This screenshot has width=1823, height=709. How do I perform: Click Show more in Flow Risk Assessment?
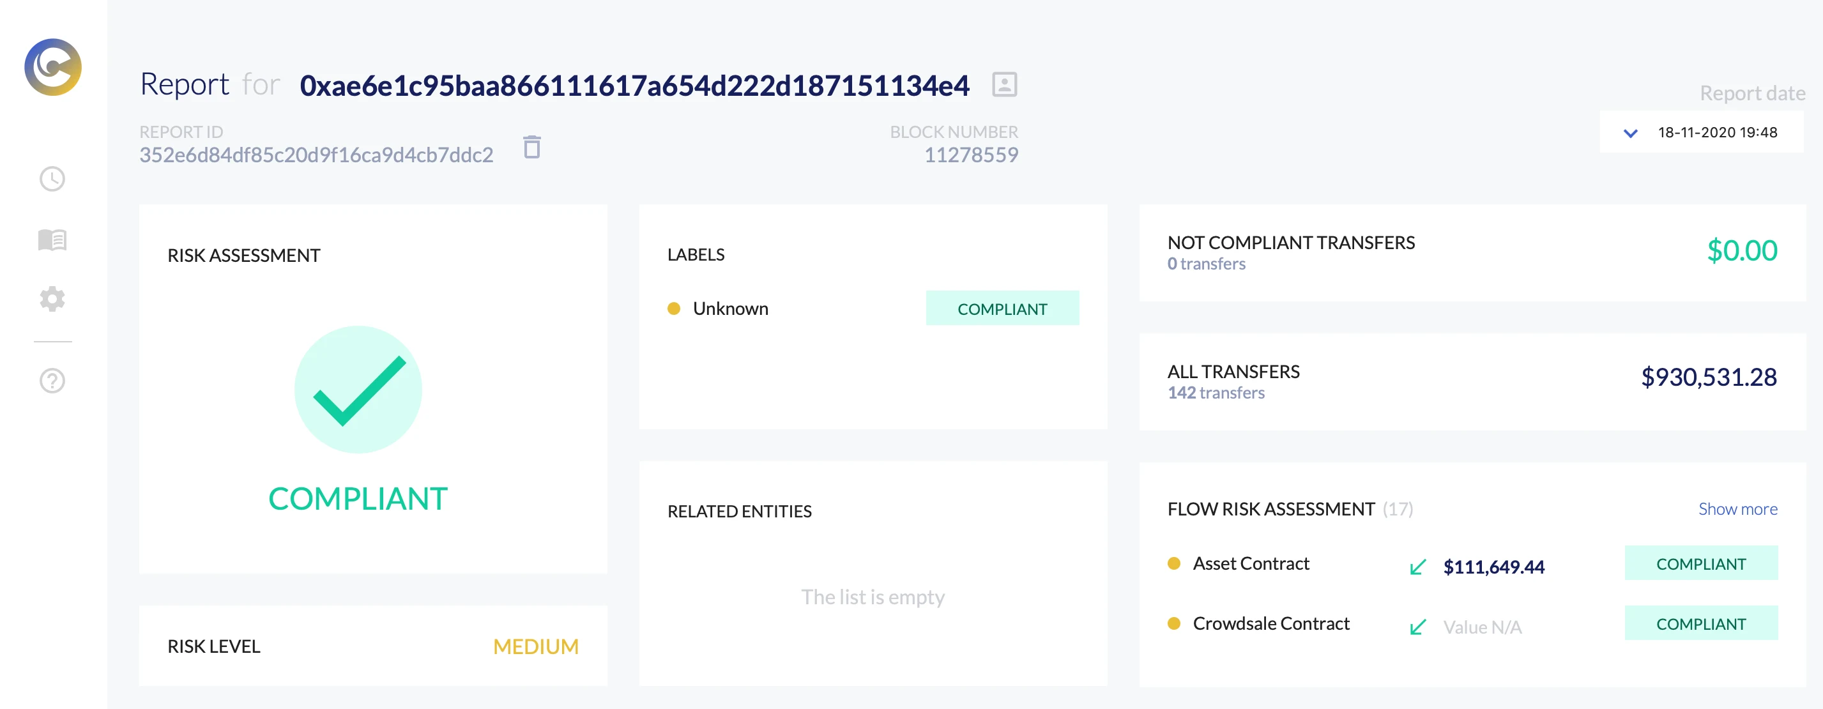[x=1737, y=508]
